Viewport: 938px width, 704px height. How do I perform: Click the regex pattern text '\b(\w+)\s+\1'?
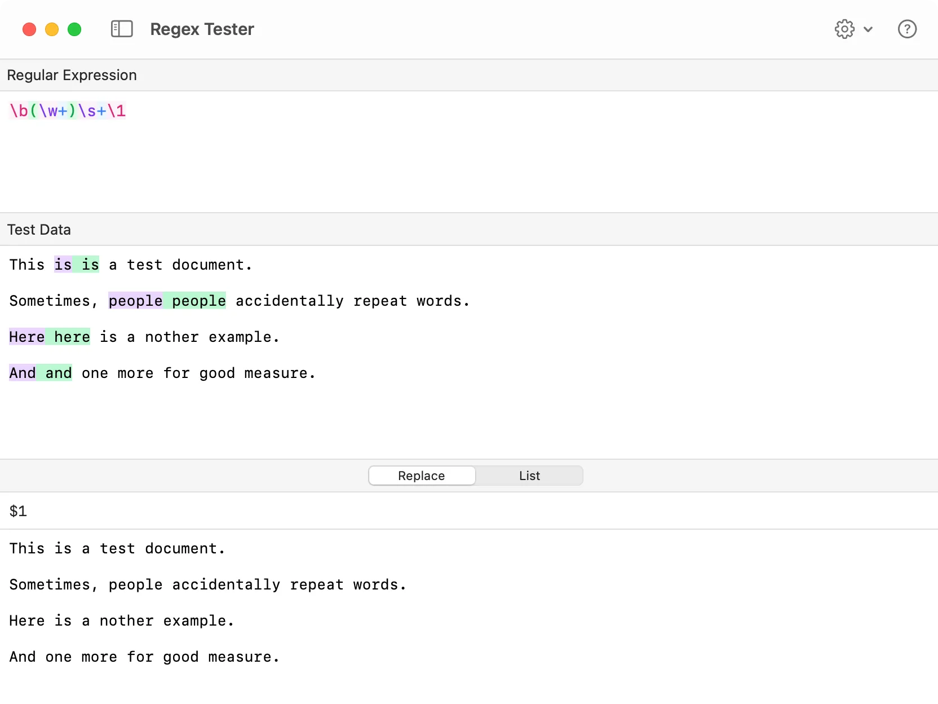(67, 111)
